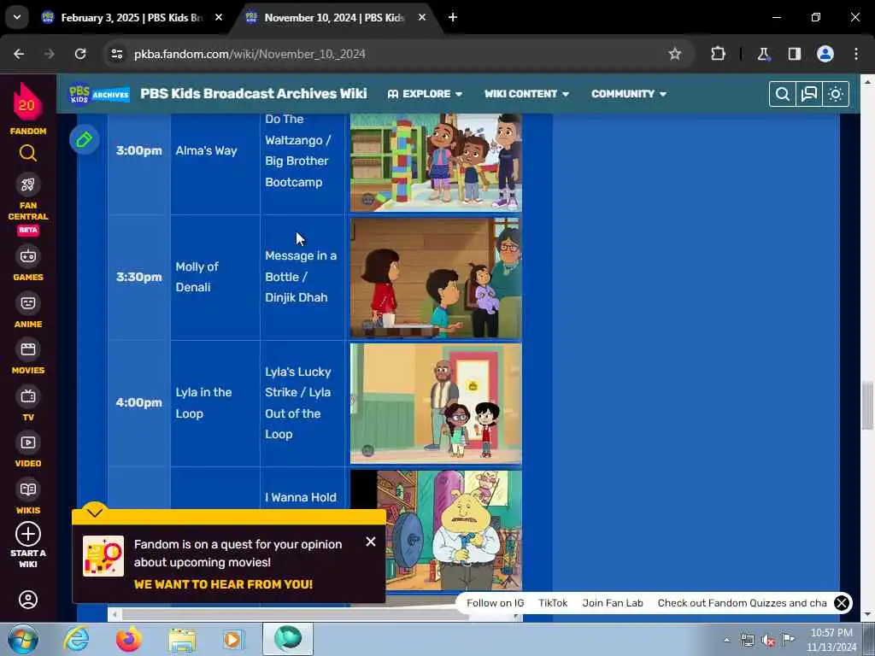Select the November 10, 2024 tab

coord(334,18)
